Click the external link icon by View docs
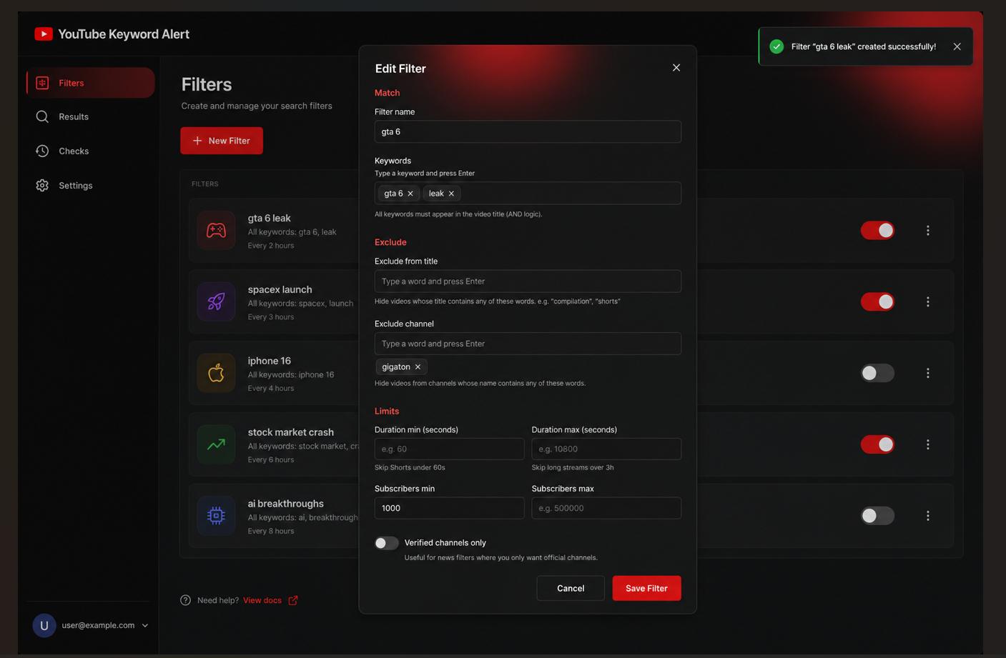The width and height of the screenshot is (1006, 658). [x=293, y=600]
